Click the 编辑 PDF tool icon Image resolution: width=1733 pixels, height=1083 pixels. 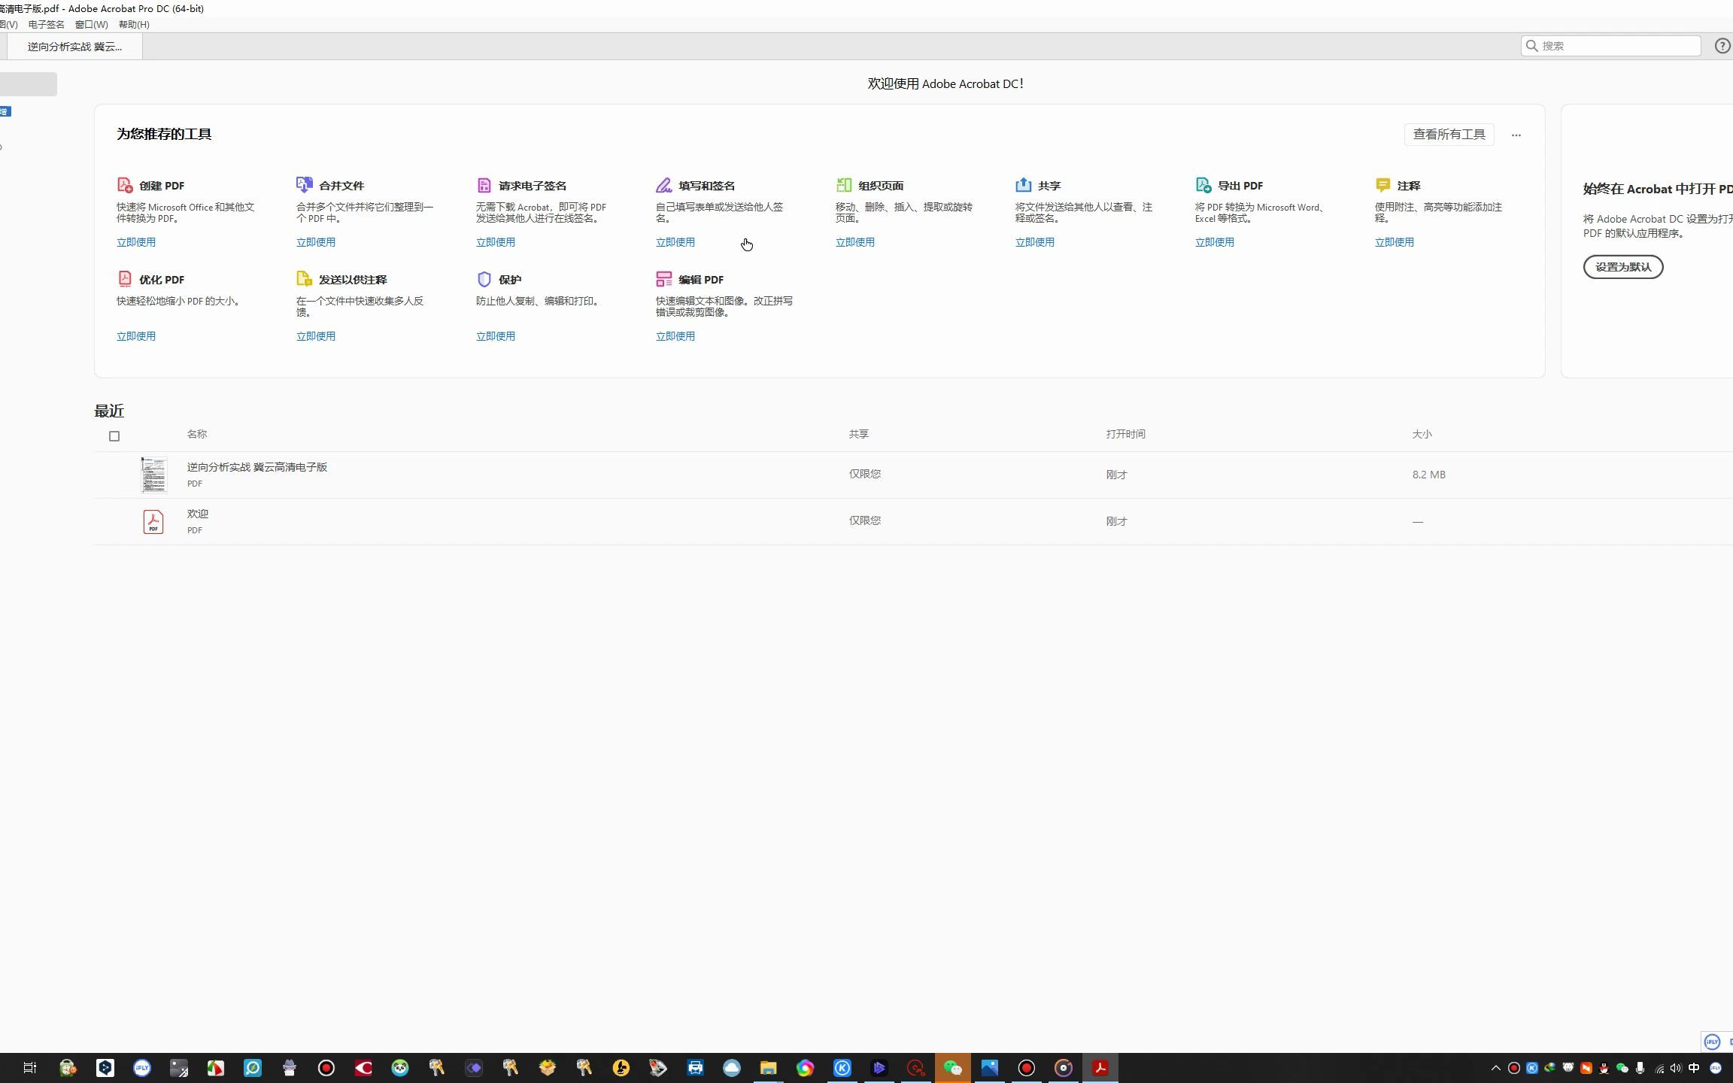click(x=663, y=279)
